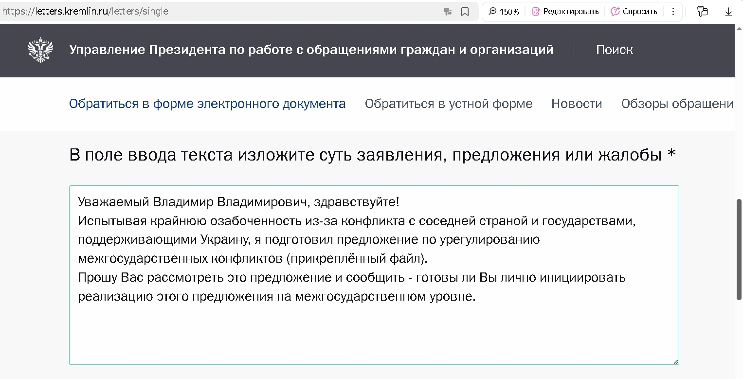Click the resize handle of the text area

pyautogui.click(x=675, y=361)
